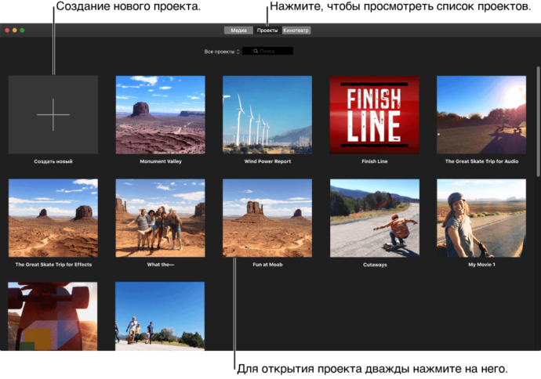Select the skateboard close-up project thumbnail
Viewport: 541px width, 379px height.
pos(53,316)
